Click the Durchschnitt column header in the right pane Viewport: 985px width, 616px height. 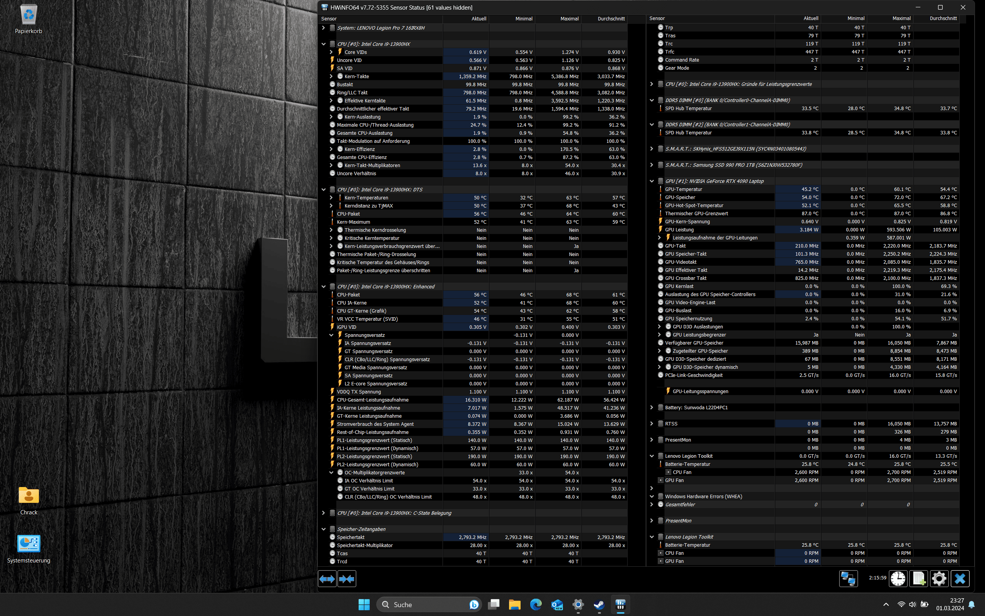pyautogui.click(x=943, y=18)
